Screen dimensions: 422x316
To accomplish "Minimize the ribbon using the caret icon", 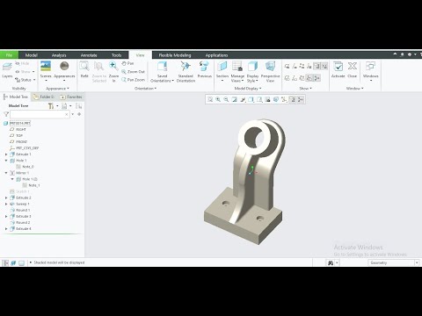I will [x=395, y=54].
